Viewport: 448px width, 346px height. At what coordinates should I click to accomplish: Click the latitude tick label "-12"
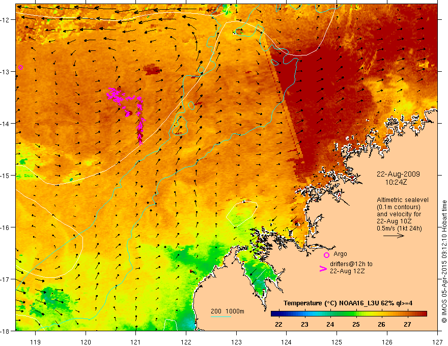(5, 20)
